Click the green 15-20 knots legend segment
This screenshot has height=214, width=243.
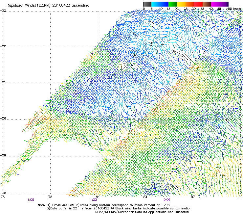coord(173,4)
